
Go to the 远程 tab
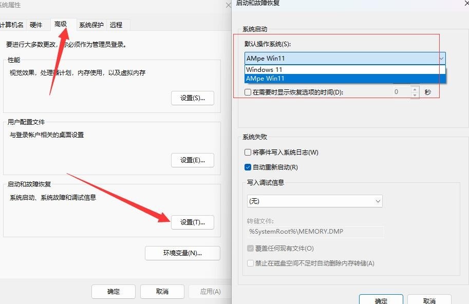116,25
